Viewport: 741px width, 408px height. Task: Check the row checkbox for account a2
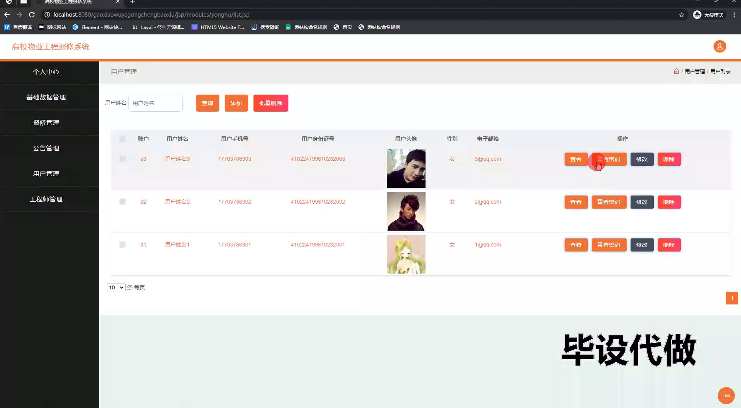[x=122, y=202]
